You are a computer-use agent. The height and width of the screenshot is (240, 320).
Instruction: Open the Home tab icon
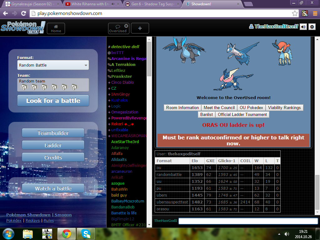click(x=56, y=28)
